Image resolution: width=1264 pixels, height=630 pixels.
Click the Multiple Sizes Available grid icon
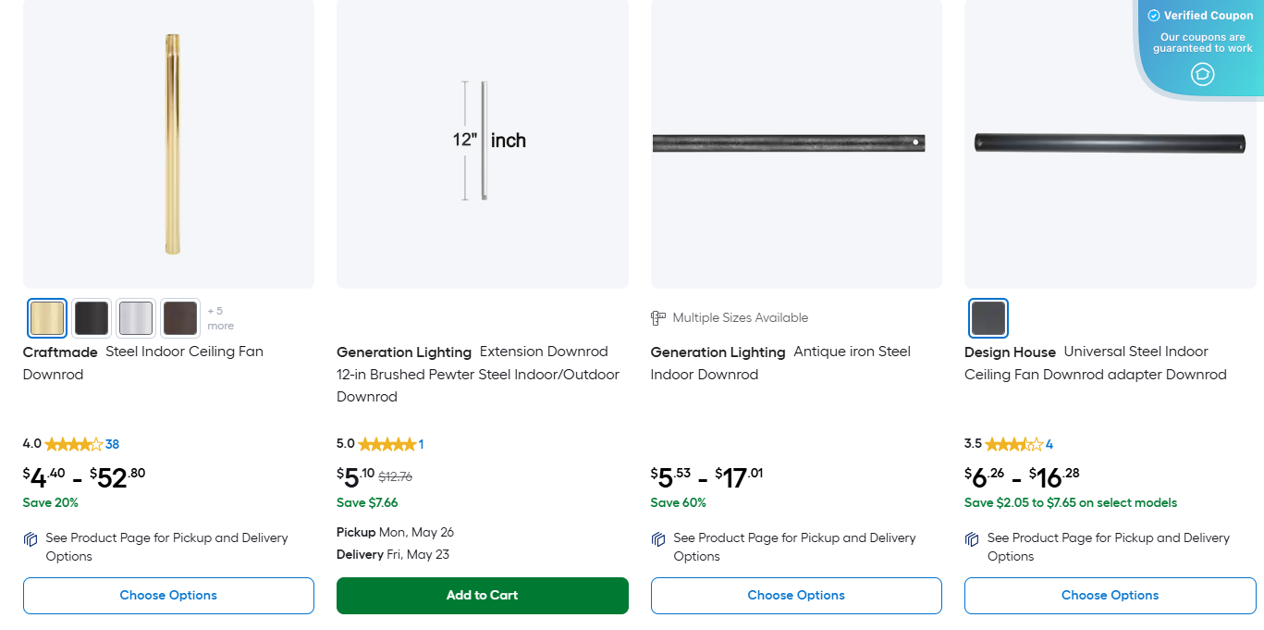click(657, 317)
